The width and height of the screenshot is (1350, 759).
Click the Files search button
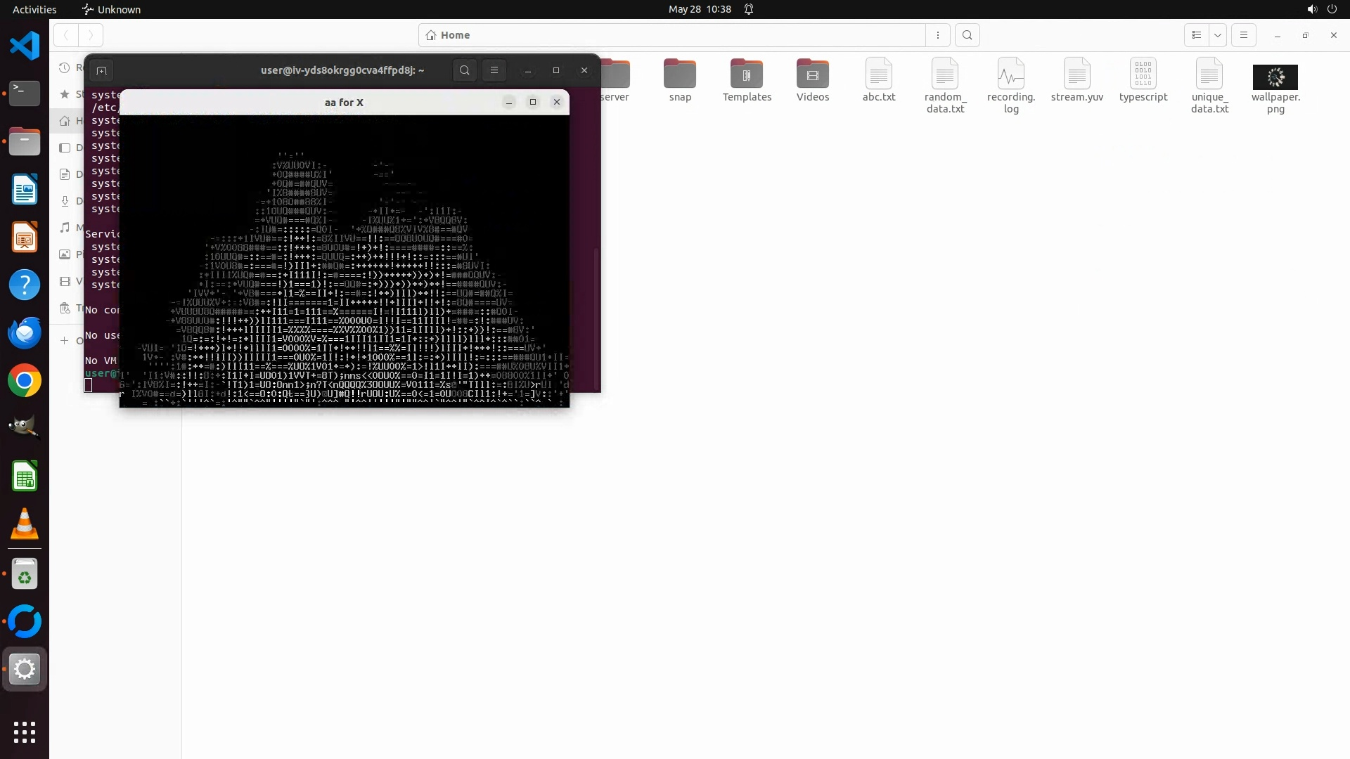[967, 35]
